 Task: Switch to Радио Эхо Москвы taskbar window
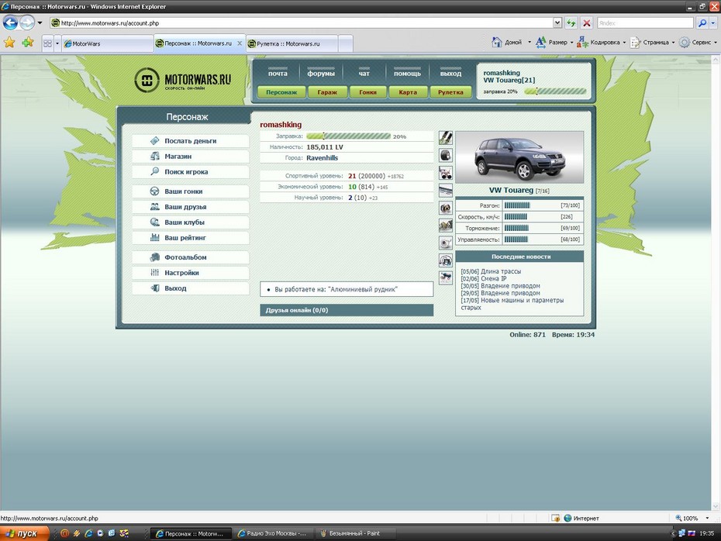click(272, 534)
